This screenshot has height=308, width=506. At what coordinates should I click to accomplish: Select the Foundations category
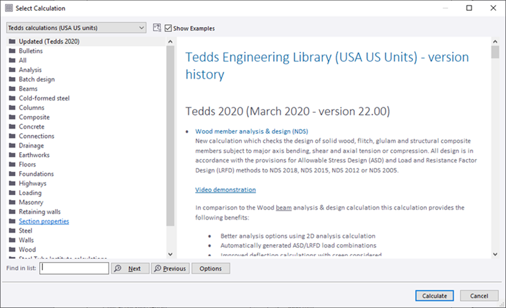click(x=36, y=174)
